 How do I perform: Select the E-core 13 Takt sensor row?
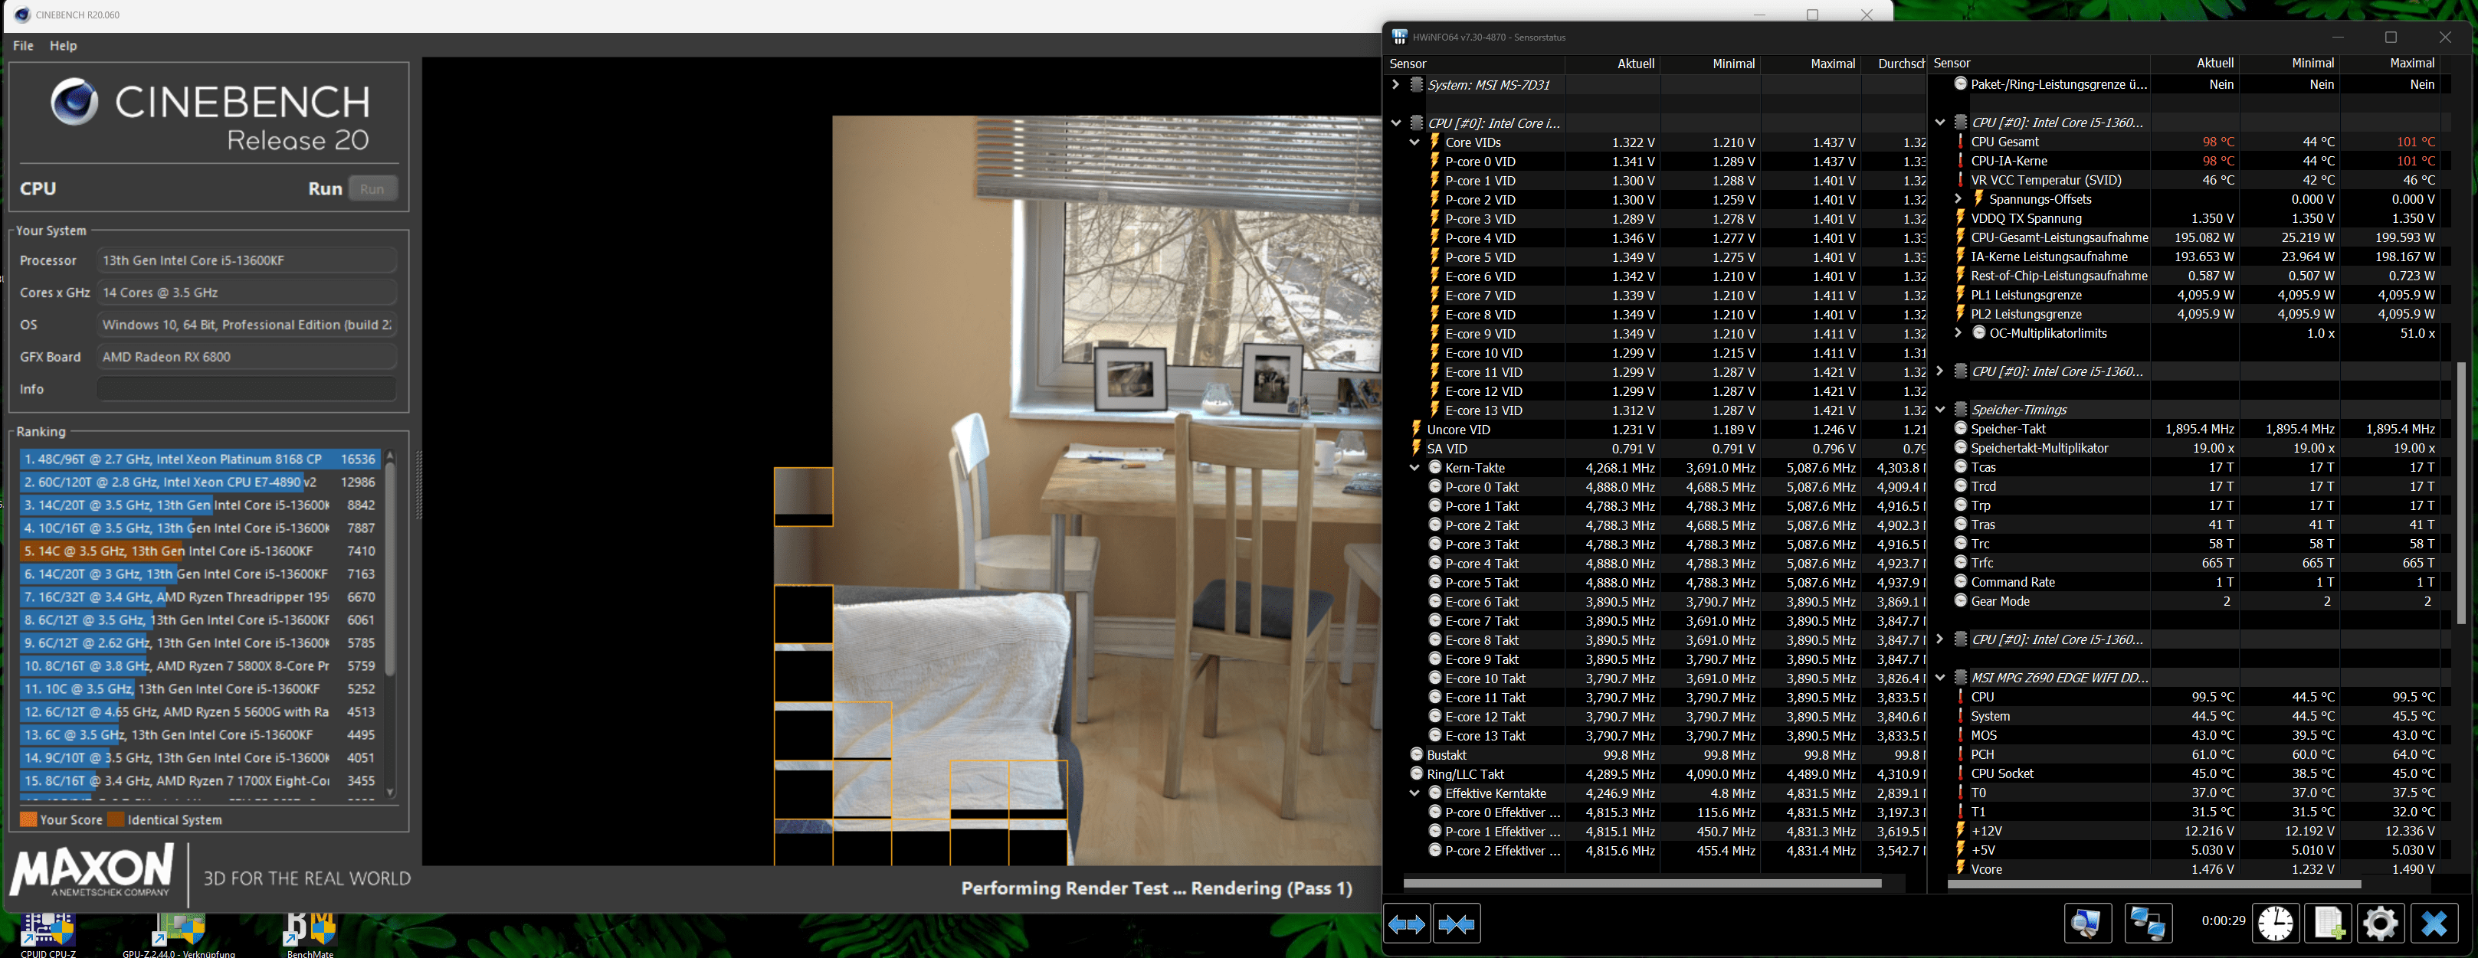point(1657,736)
